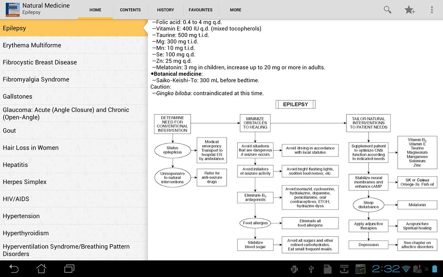Tap 'Saiko-Keishi-To: 300 mL before bedtime' line
Viewport: 443px width, 277px height.
[206, 80]
